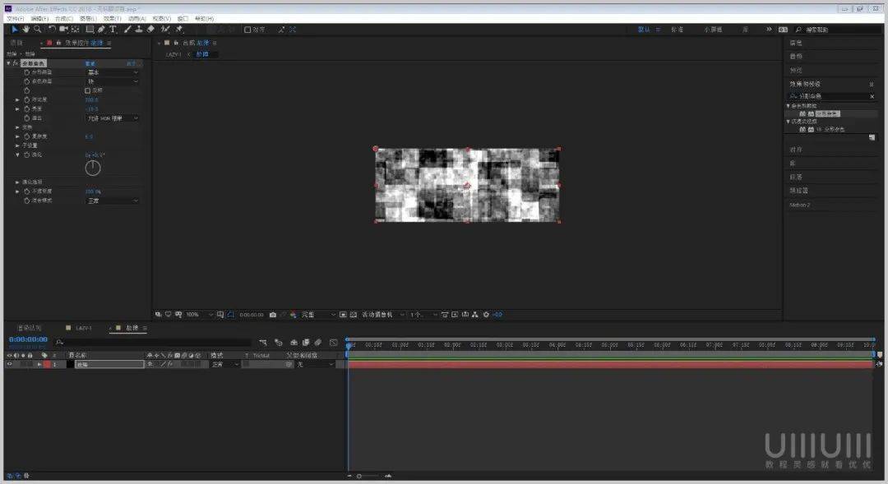Click the hide shy layers icon
Screen dimensions: 888x484
click(x=294, y=343)
